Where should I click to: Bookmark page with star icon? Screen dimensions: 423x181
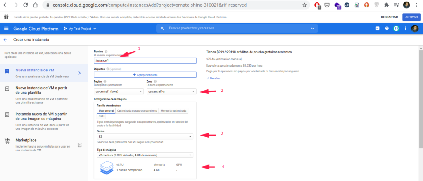coord(304,5)
